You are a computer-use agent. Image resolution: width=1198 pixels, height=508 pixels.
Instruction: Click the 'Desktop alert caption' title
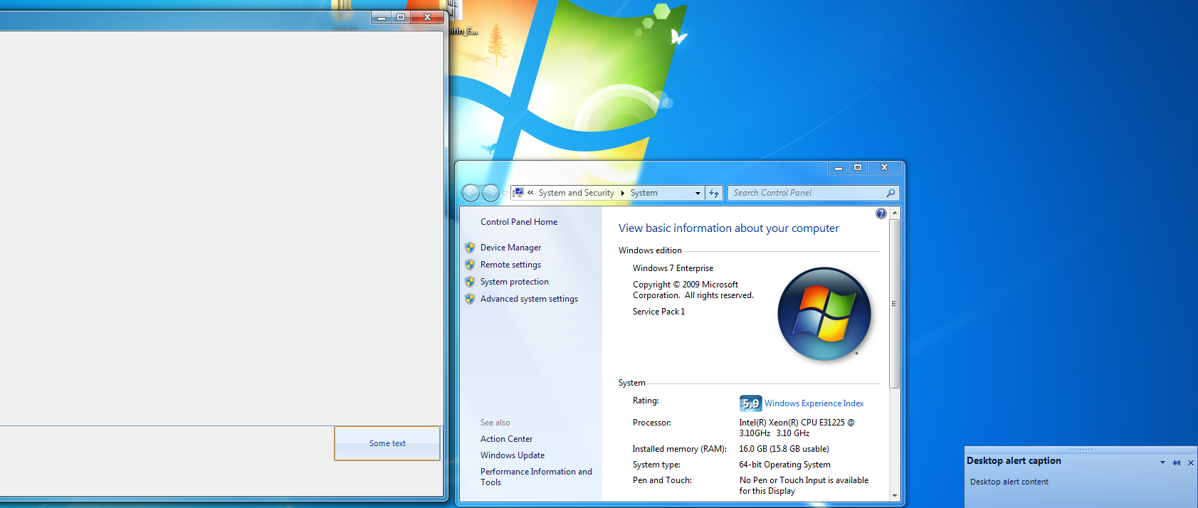(1014, 461)
